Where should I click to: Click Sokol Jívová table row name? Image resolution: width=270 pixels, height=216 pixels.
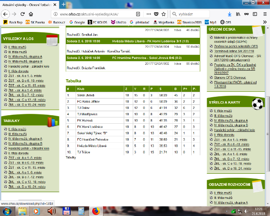85,95
